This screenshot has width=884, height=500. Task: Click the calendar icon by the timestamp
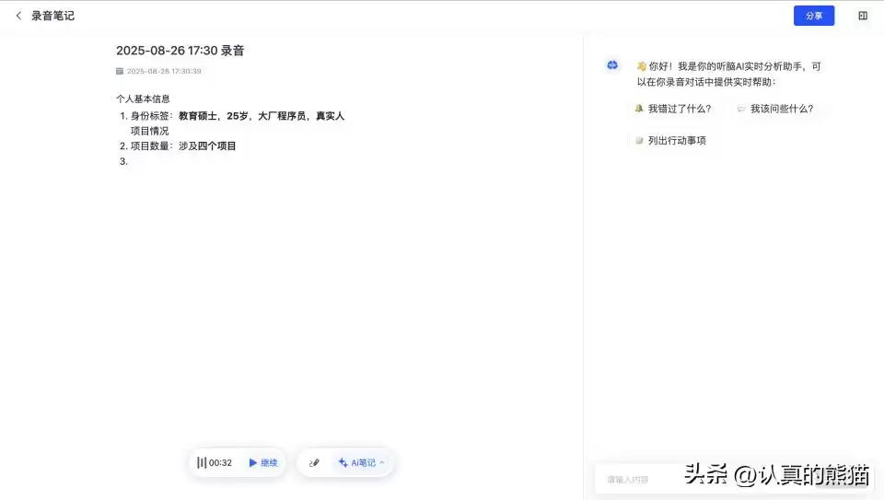[120, 71]
